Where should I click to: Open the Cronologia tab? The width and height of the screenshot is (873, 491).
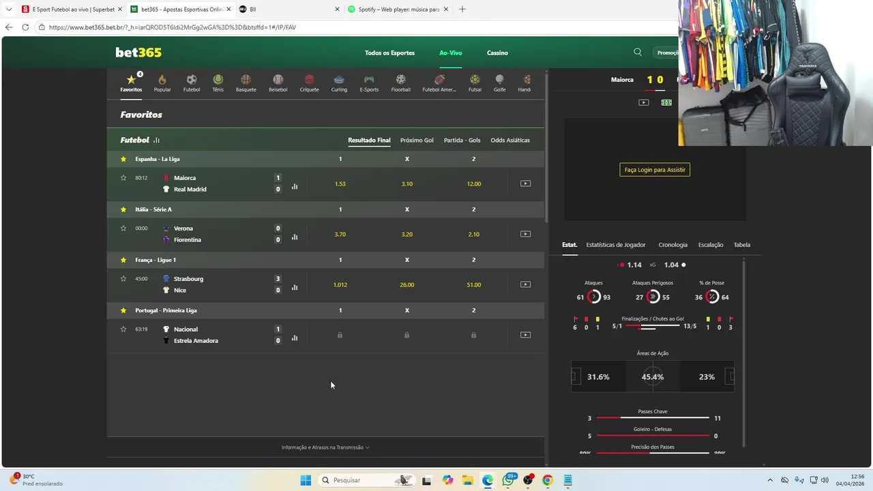point(673,245)
